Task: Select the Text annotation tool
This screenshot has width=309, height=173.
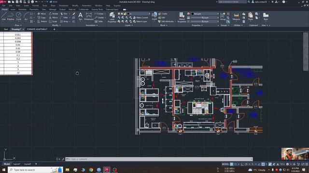Action: (81, 16)
